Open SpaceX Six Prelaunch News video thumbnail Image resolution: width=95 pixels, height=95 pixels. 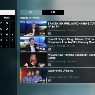pyautogui.click(x=33, y=28)
